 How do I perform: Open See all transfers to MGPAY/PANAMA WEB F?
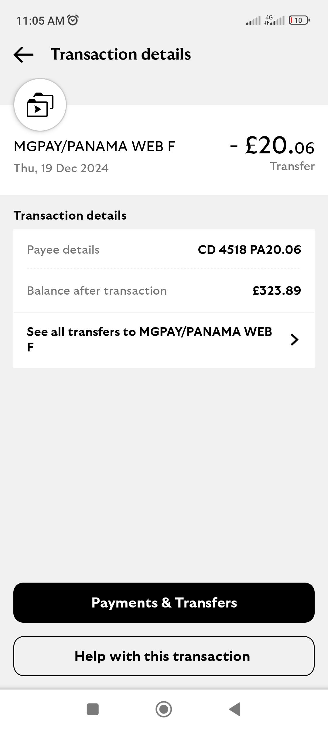coord(149,340)
